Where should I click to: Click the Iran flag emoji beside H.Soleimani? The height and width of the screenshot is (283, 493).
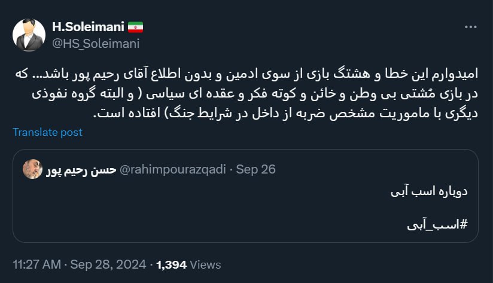pyautogui.click(x=135, y=27)
